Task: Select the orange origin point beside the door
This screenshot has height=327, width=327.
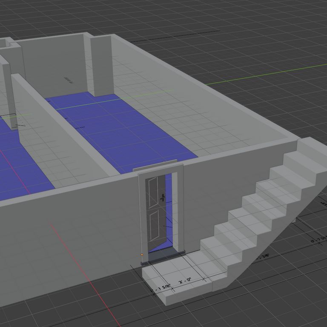Action: click(142, 255)
